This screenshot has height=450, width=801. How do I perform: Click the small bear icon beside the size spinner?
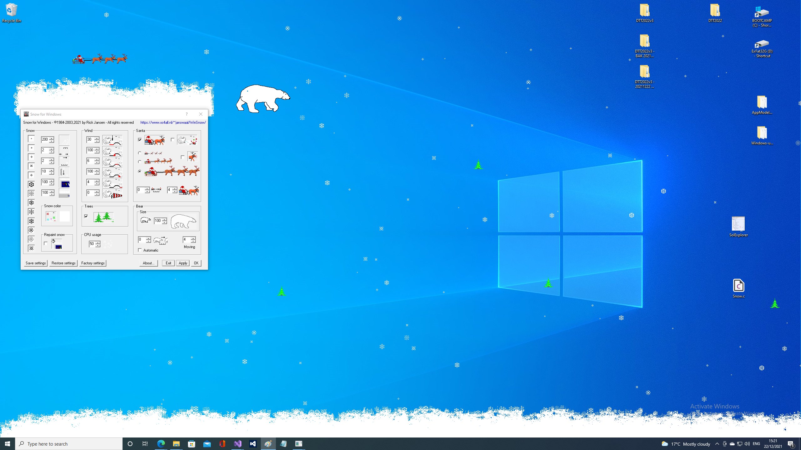(x=145, y=220)
